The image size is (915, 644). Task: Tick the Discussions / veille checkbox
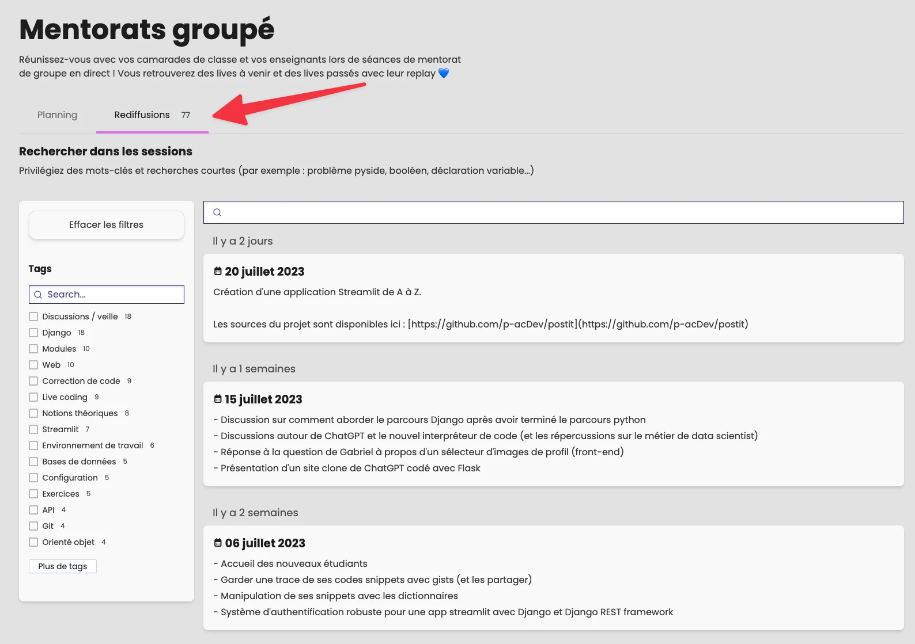point(33,317)
